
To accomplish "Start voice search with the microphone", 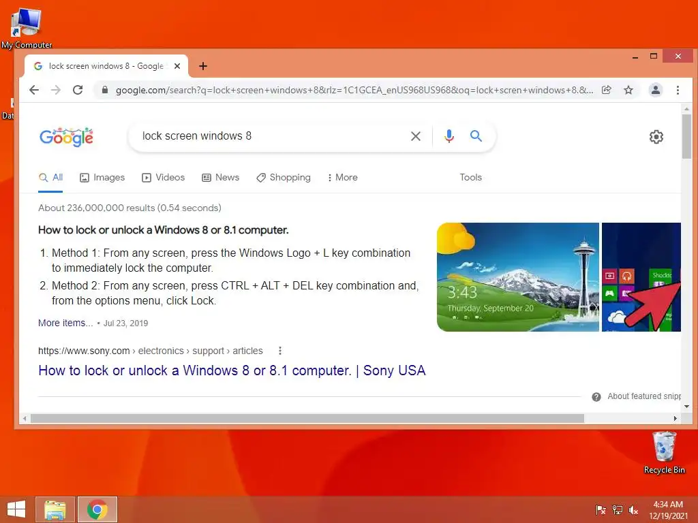I will coord(449,136).
